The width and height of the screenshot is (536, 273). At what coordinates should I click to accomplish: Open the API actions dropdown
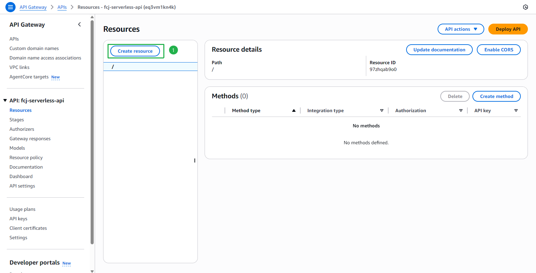pos(461,29)
